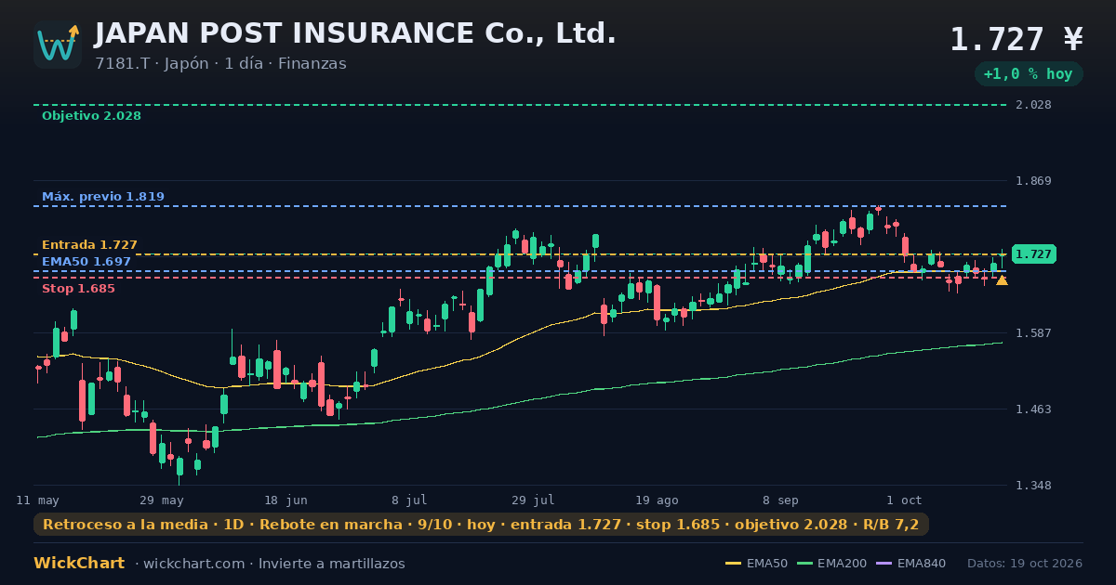Click the 1.869 price axis value
Image resolution: width=1116 pixels, height=585 pixels.
(x=1033, y=181)
